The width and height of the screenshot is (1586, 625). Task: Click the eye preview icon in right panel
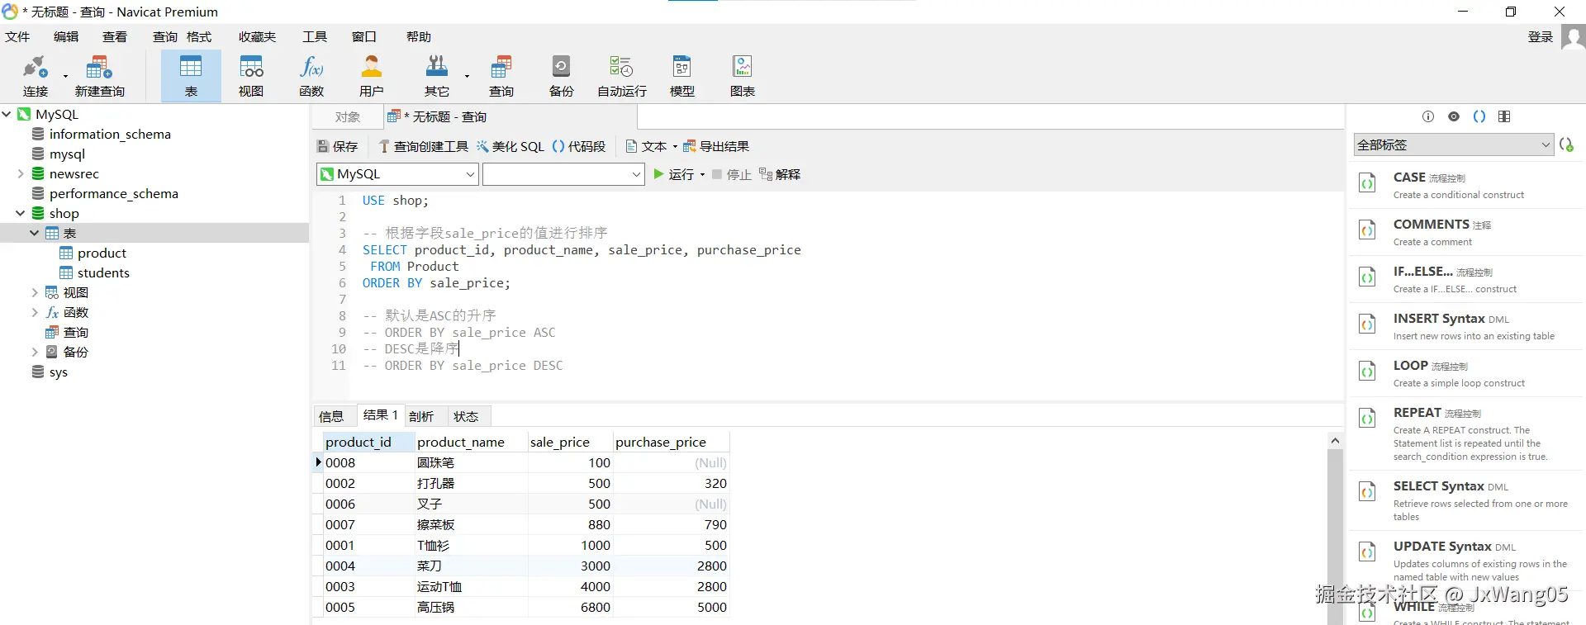click(x=1454, y=116)
